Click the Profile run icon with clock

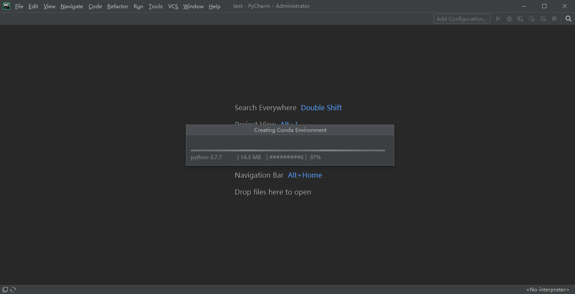point(532,19)
